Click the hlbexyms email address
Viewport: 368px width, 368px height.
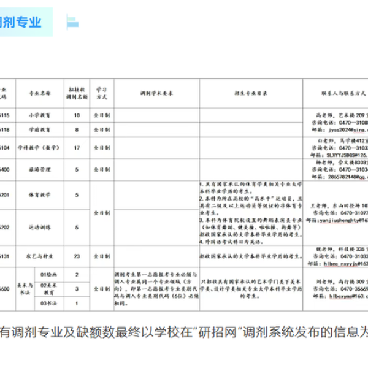349,296
